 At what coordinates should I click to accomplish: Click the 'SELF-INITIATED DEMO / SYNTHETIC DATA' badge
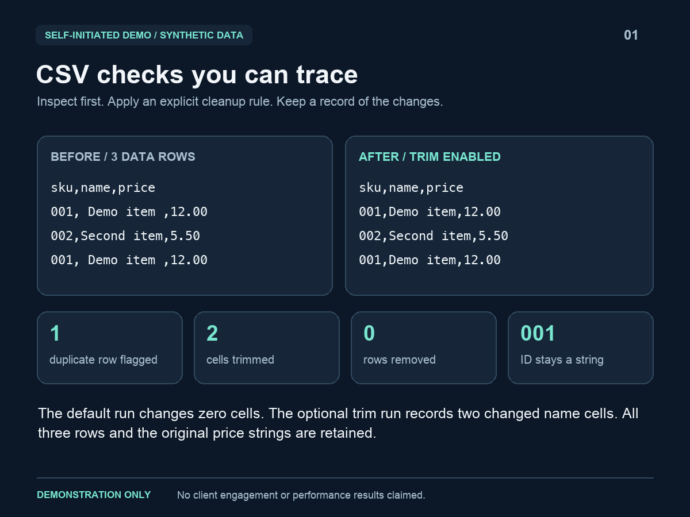tap(144, 35)
